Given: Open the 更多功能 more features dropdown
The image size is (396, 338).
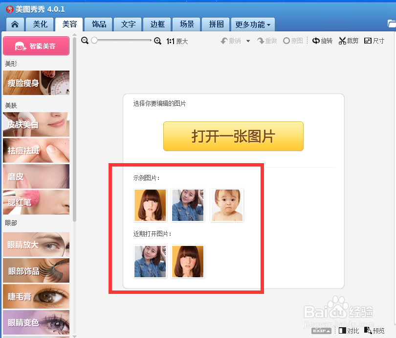Looking at the screenshot, I should point(253,24).
